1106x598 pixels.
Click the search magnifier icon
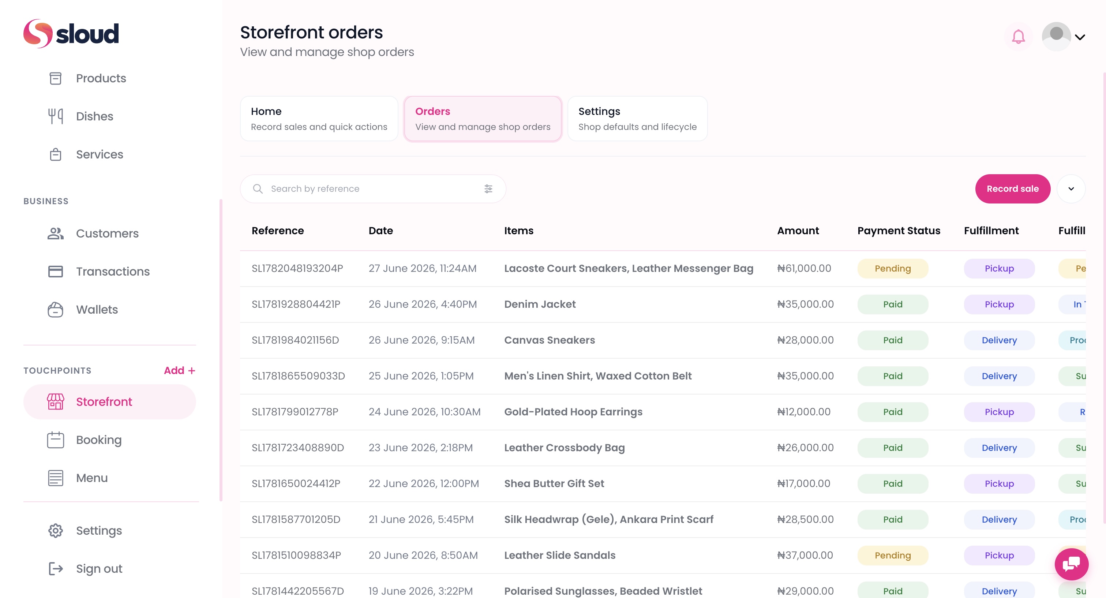258,188
